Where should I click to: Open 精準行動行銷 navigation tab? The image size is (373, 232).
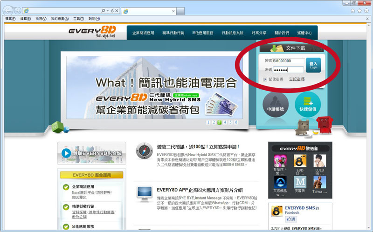(x=173, y=33)
